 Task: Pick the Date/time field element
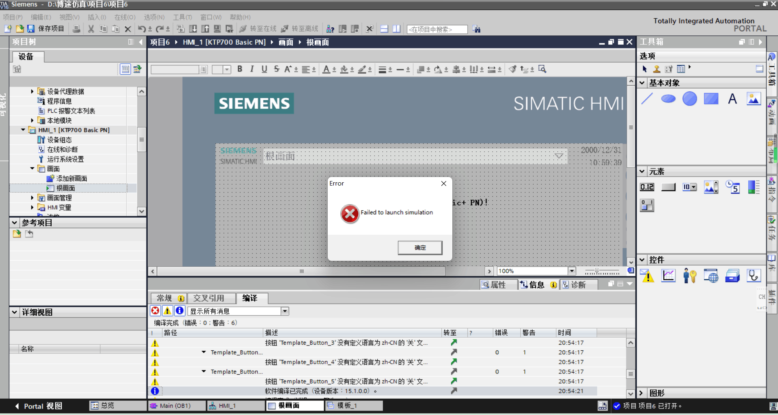click(732, 187)
